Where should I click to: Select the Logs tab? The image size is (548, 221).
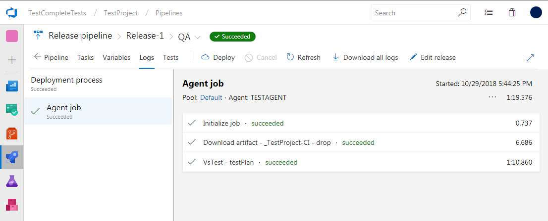pyautogui.click(x=147, y=57)
